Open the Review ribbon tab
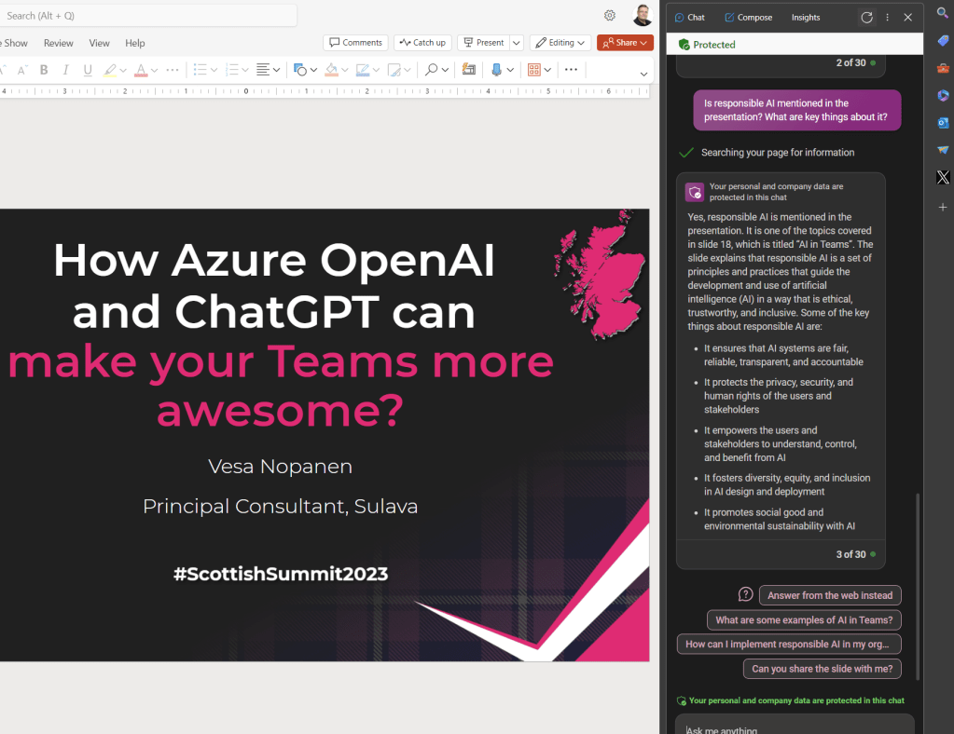 tap(58, 43)
